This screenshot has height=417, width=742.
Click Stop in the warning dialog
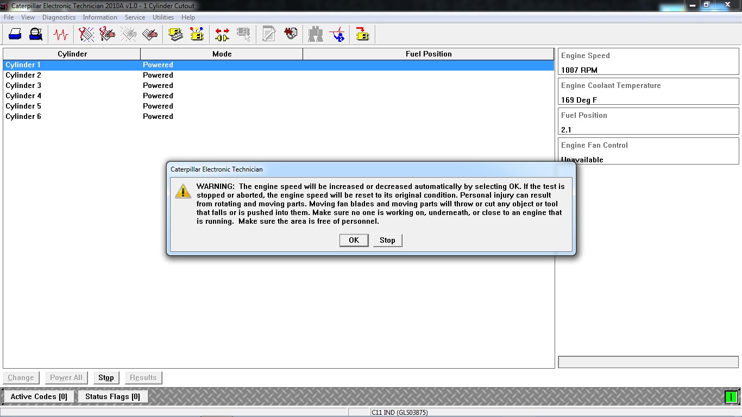point(387,240)
